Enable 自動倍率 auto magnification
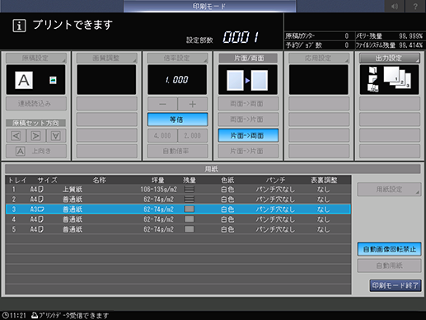Image resolution: width=426 pixels, height=320 pixels. tap(177, 151)
